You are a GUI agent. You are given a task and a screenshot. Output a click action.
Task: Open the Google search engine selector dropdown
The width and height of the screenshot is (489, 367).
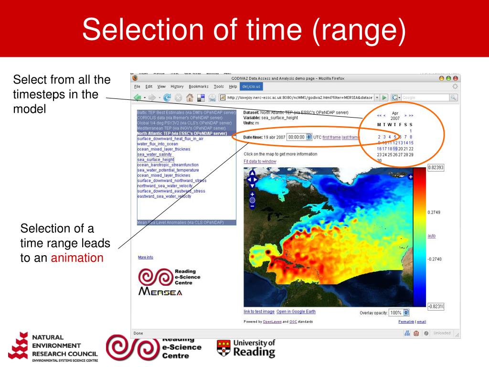point(396,97)
